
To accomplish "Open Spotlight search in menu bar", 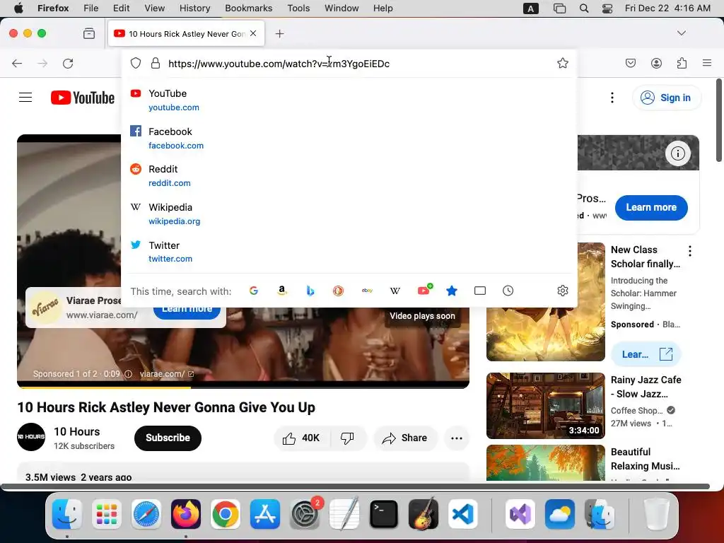I will point(583,8).
